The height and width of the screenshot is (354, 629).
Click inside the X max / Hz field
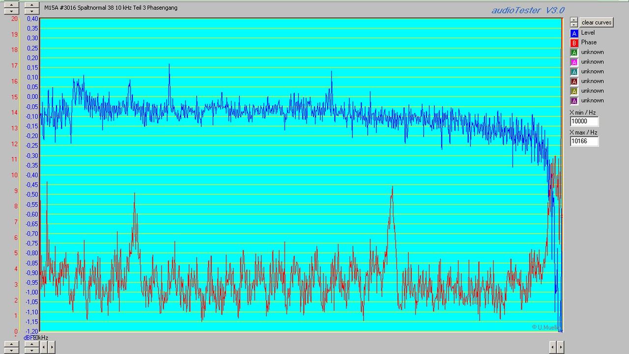point(583,141)
